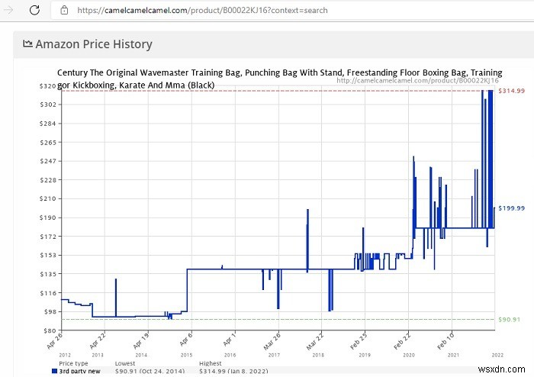
Task: Open site info via the lock icon
Action: 64,10
